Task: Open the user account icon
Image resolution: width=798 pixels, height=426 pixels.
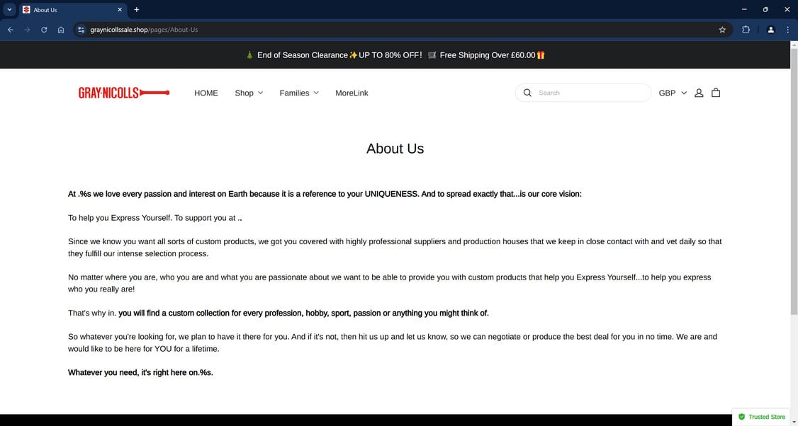Action: [x=699, y=93]
